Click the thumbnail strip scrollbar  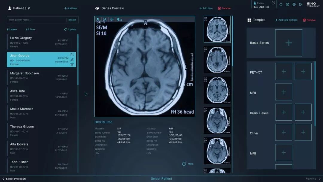point(233,41)
